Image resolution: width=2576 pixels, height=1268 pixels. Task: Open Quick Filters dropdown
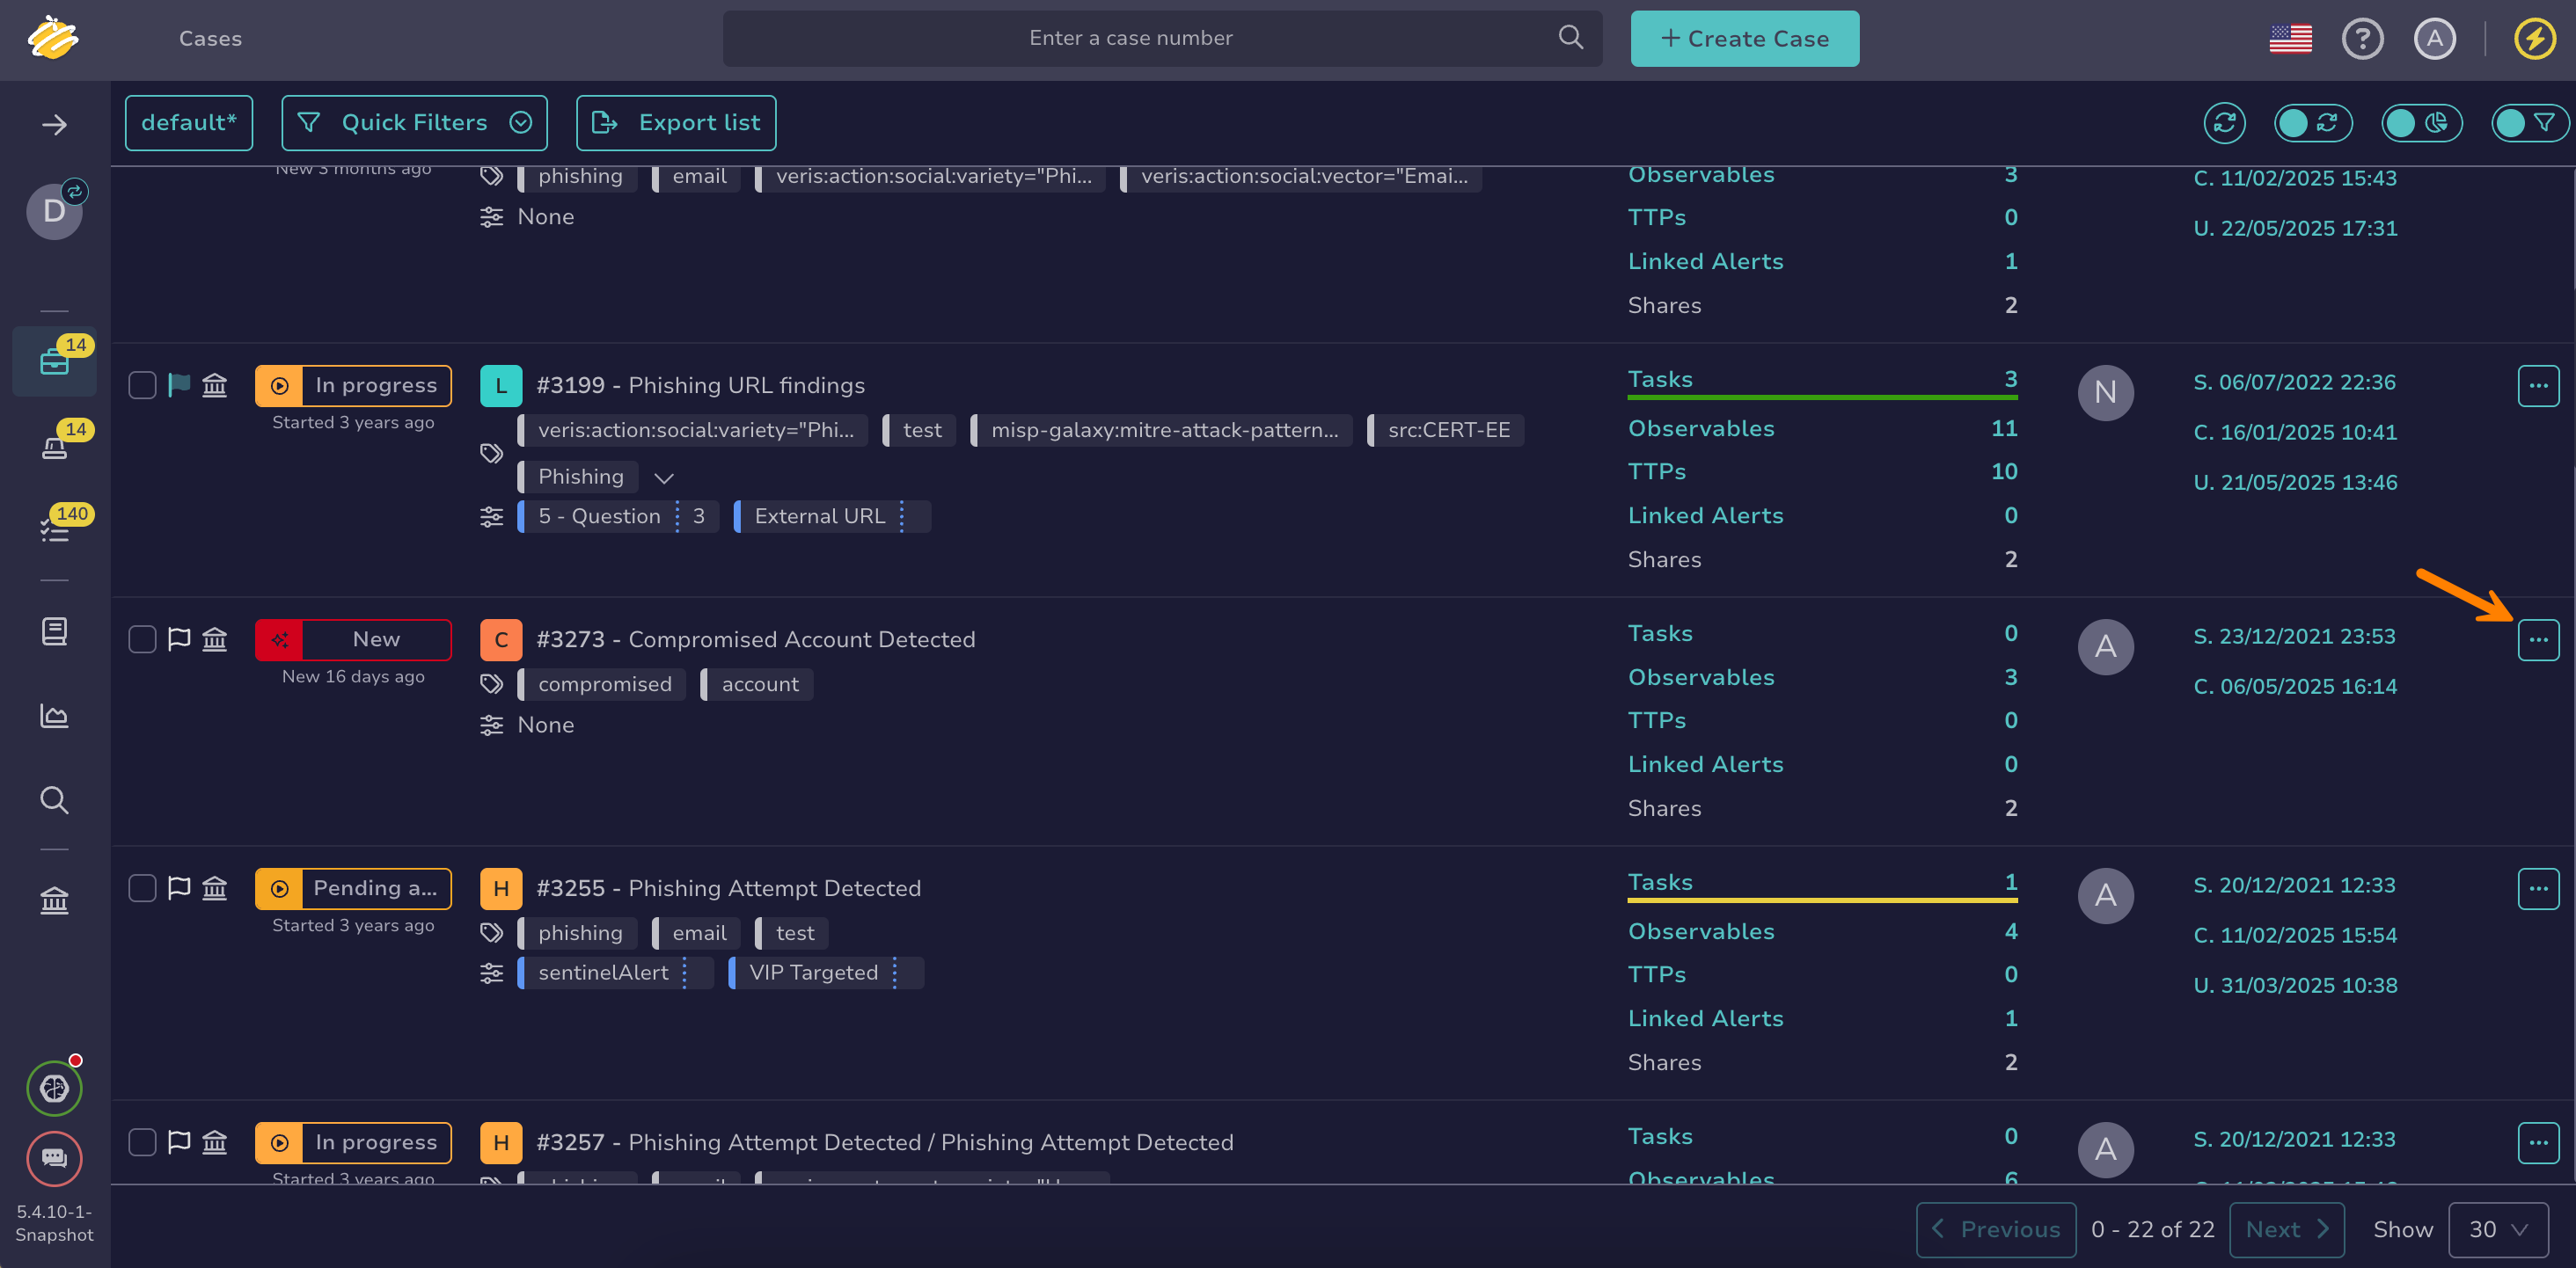414,123
